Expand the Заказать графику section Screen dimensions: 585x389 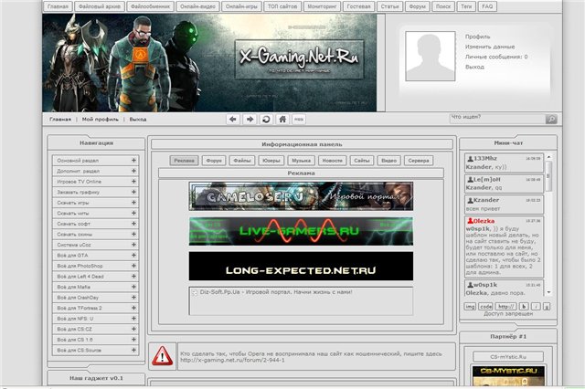[133, 192]
